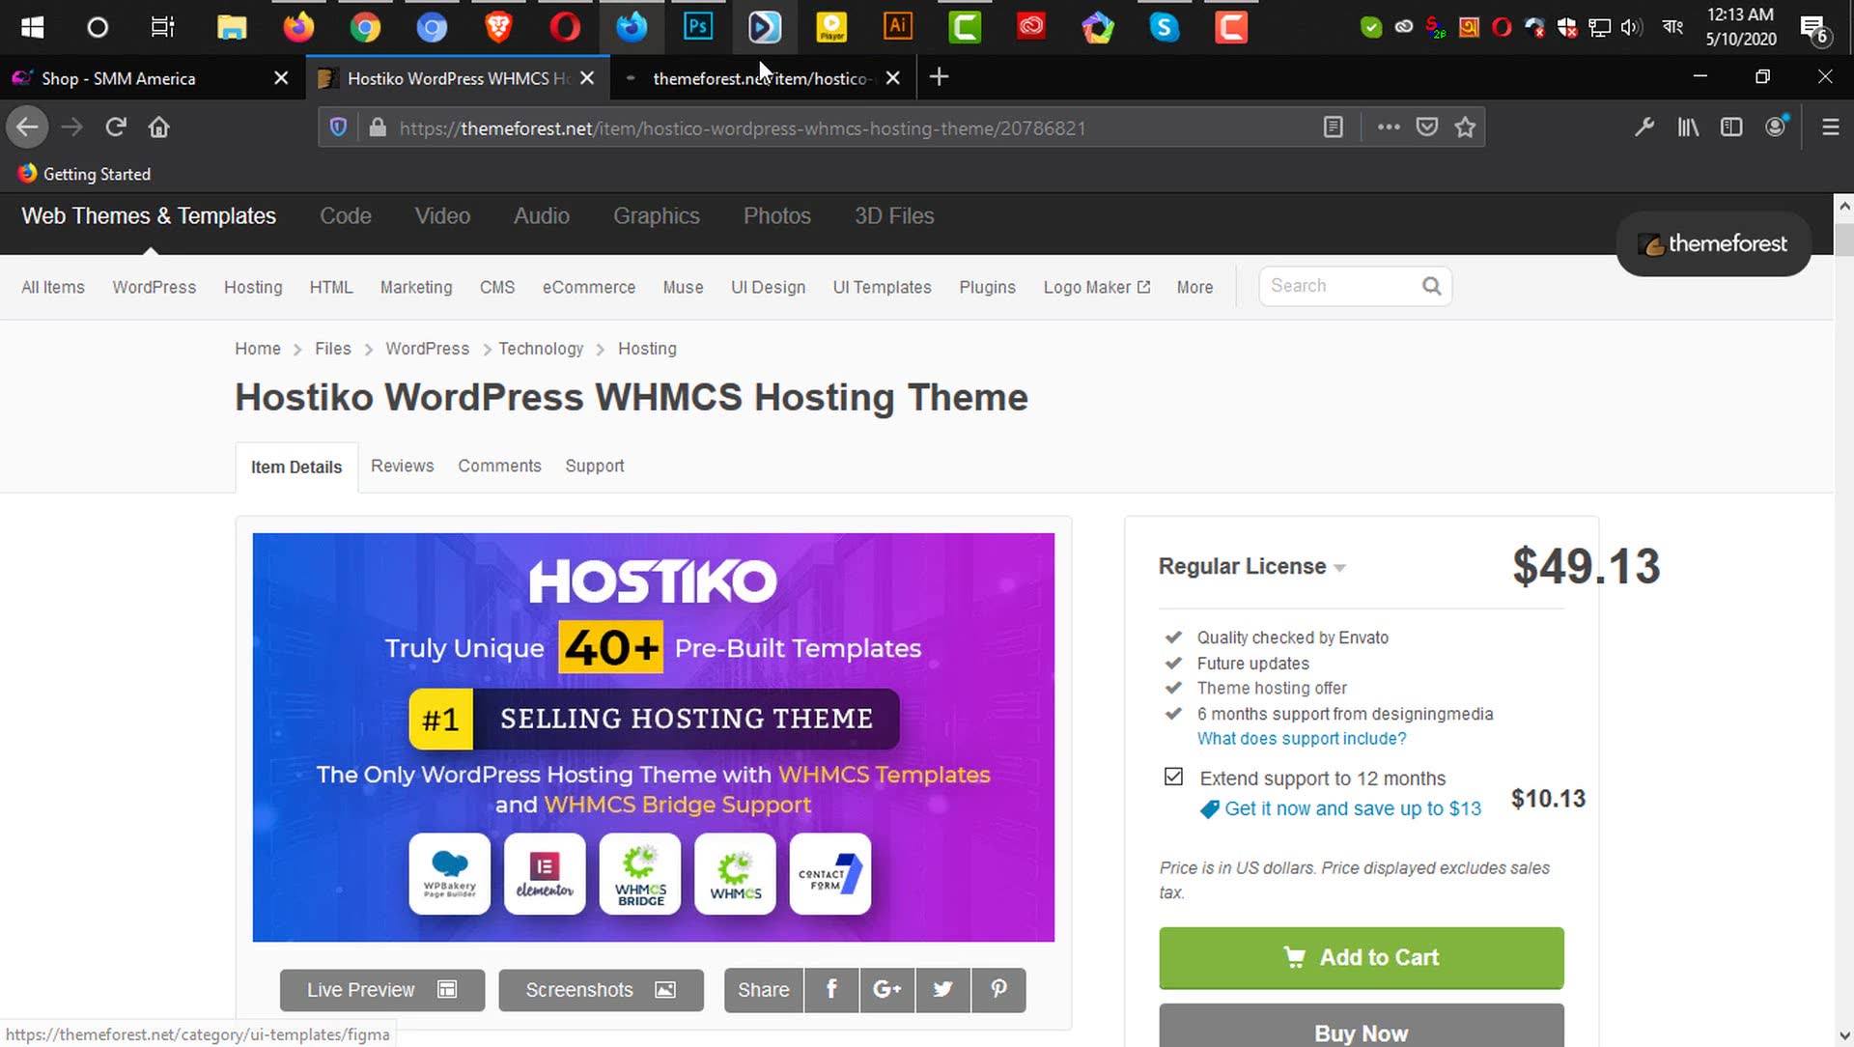Open Firefox Library icon
This screenshot has width=1854, height=1047.
[1688, 127]
